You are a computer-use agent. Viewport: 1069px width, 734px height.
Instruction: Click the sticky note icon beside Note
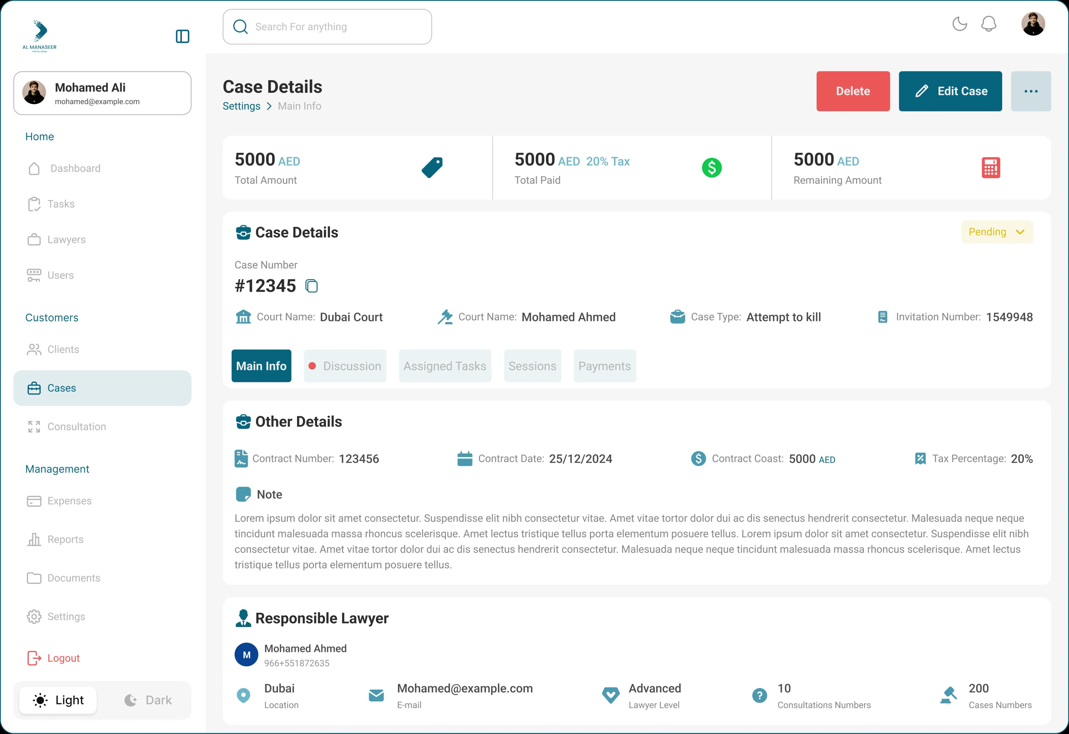243,494
